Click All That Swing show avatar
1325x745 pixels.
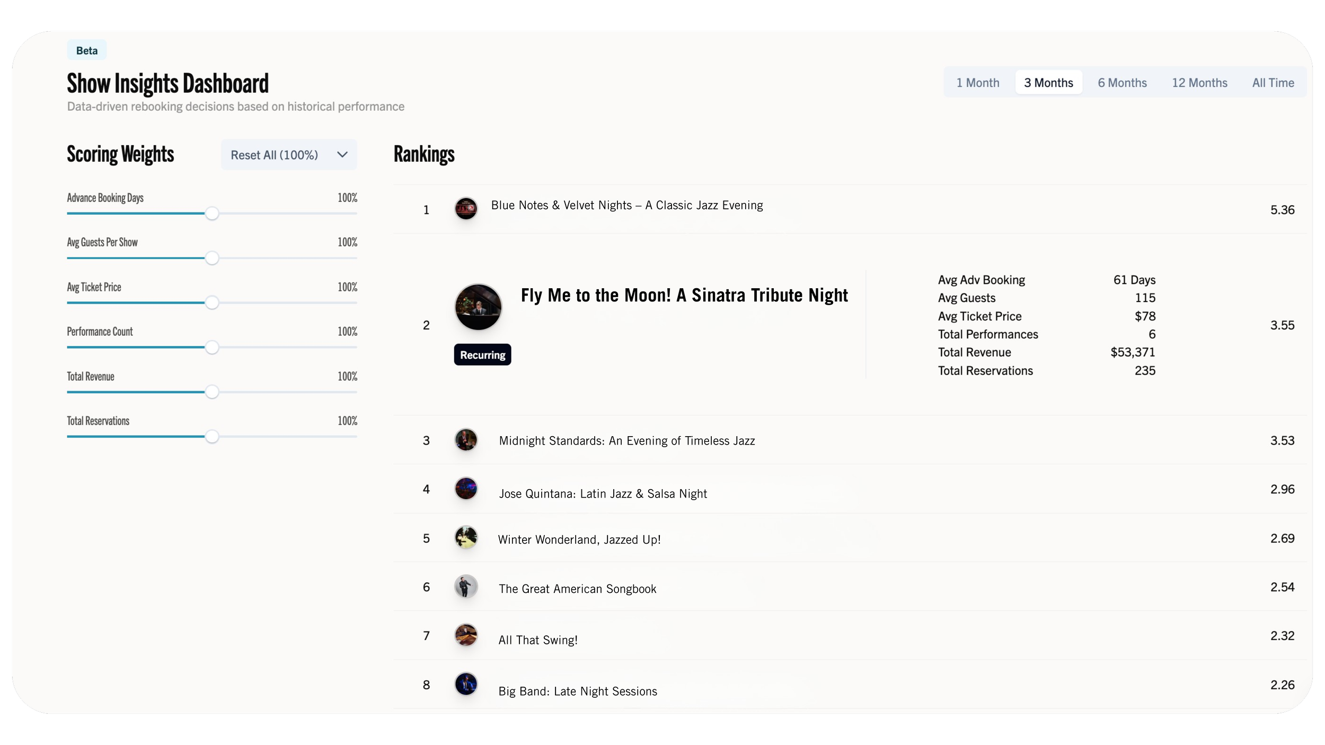[x=466, y=635]
